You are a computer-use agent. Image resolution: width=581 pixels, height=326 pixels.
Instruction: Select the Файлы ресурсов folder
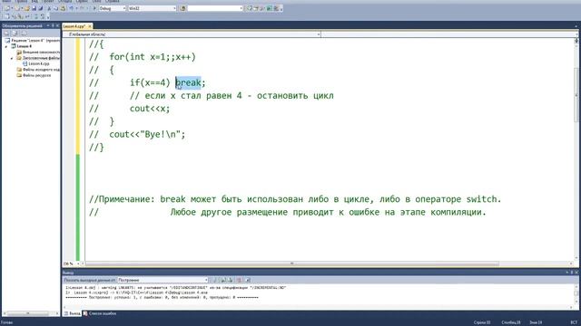(34, 75)
